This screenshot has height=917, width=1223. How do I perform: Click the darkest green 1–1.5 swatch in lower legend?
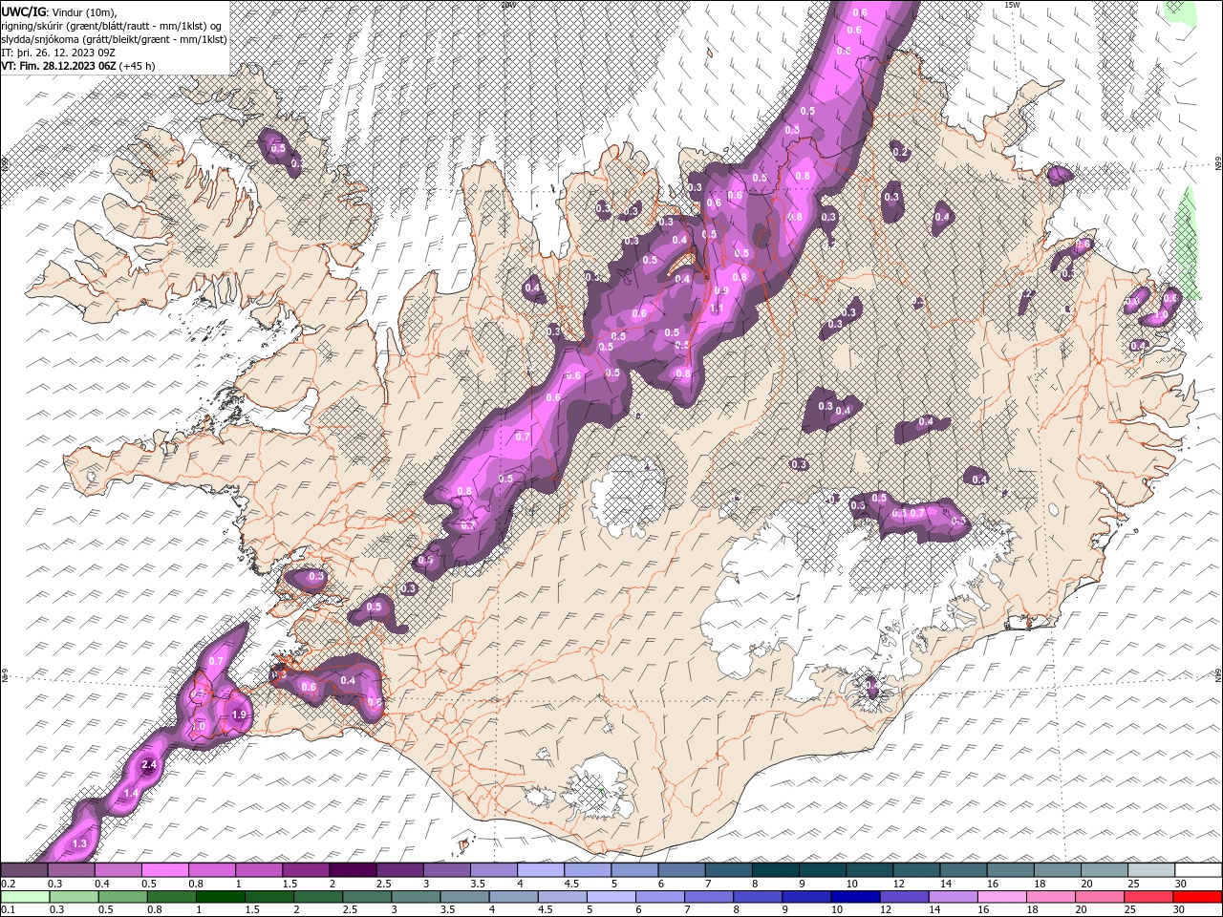(x=220, y=896)
